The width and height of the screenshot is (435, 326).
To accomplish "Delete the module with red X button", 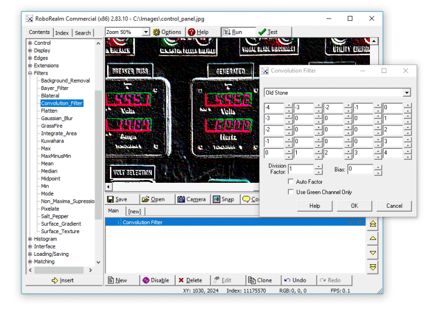I will coord(190,280).
